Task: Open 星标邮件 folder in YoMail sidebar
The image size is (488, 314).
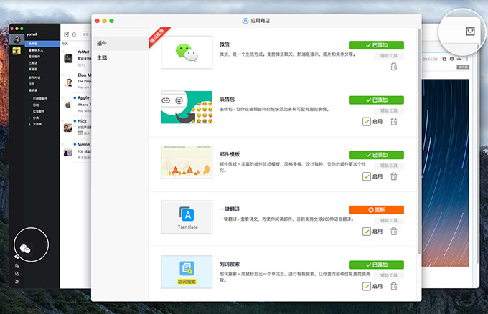Action: click(34, 57)
